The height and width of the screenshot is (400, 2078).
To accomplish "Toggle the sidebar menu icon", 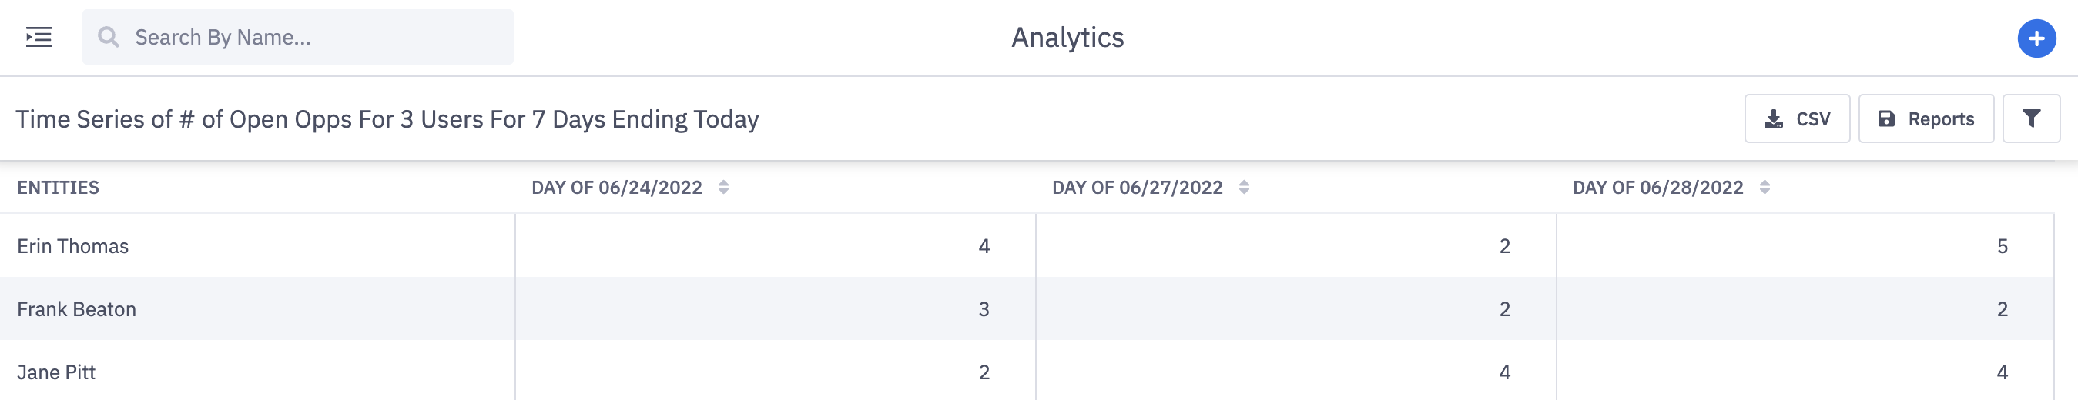I will point(39,37).
